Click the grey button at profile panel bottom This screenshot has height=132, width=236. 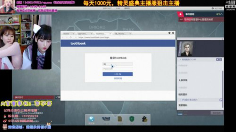217,113
